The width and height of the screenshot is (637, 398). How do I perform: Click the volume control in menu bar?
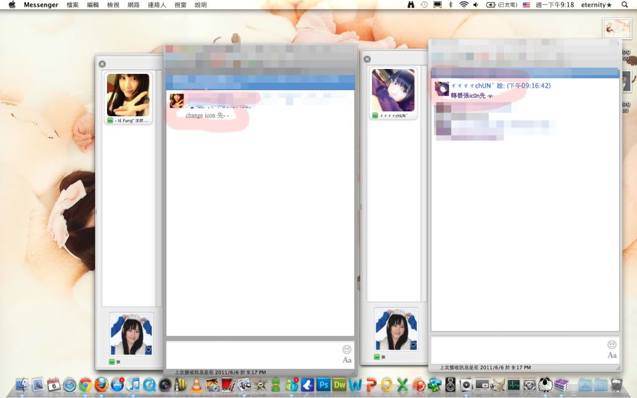[476, 5]
